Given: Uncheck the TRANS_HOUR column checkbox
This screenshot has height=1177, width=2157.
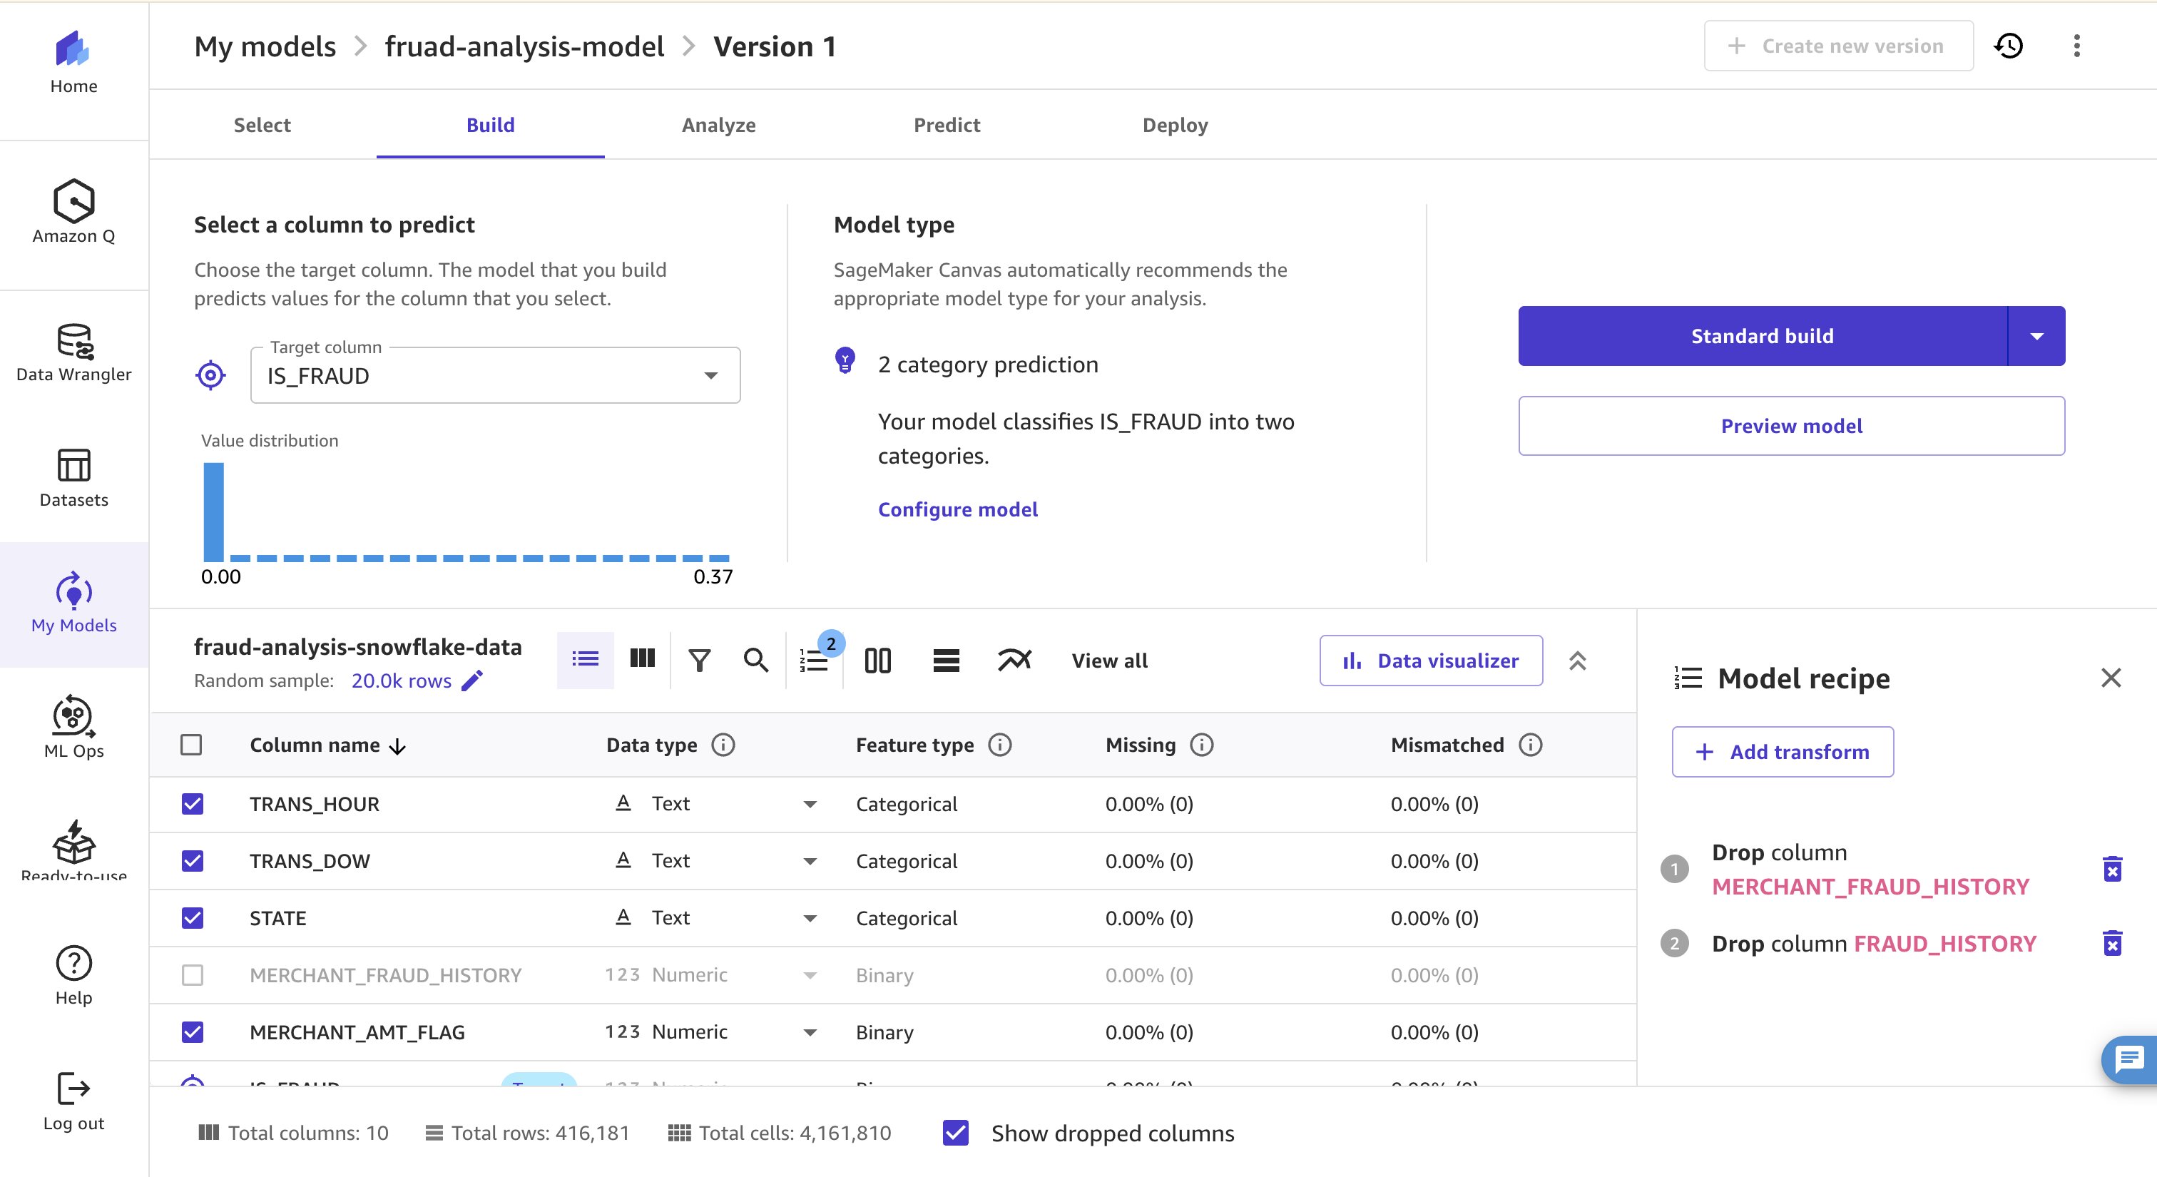Looking at the screenshot, I should [x=193, y=805].
